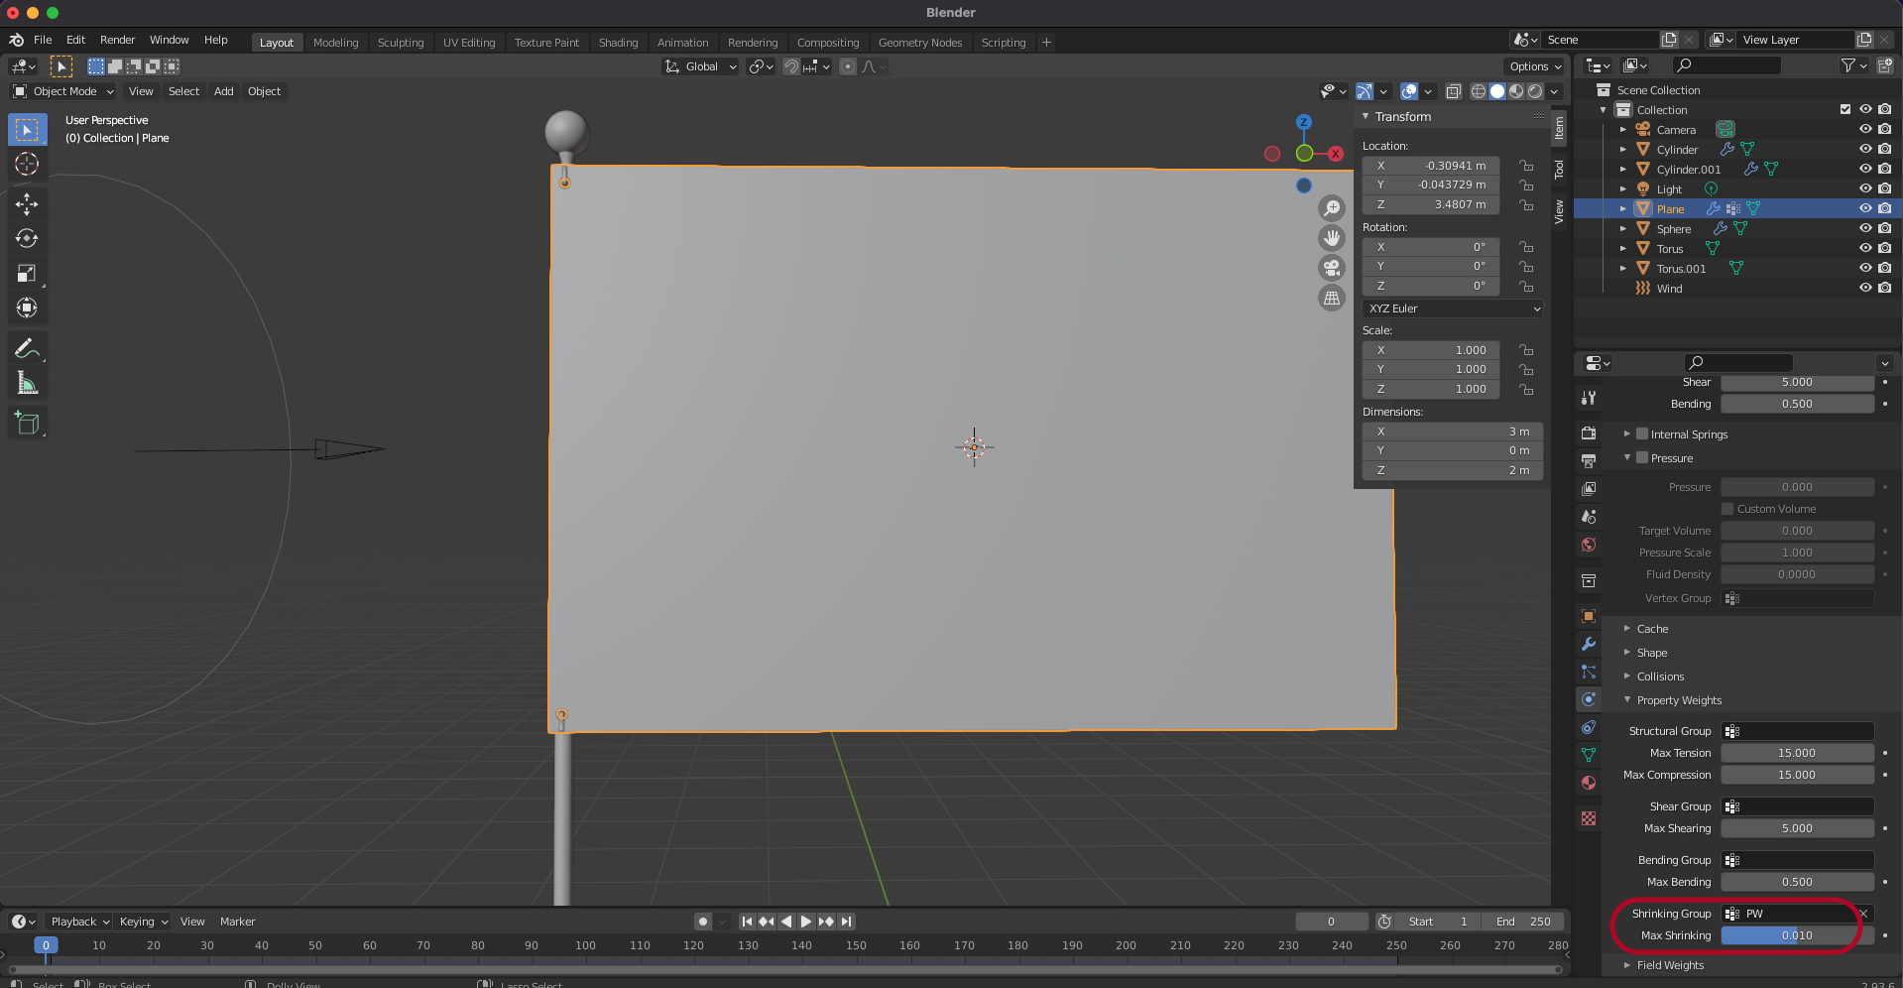Select solid viewport shading mode
1903x988 pixels.
[1497, 91]
